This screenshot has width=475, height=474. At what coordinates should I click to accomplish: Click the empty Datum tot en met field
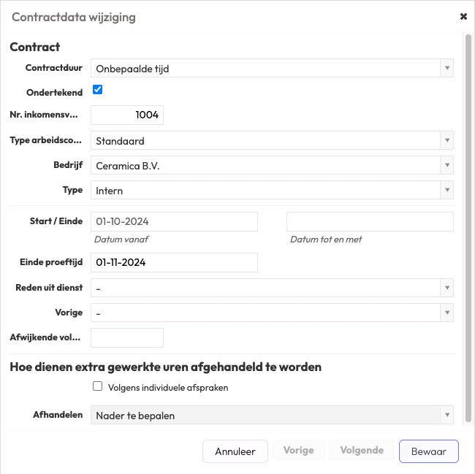coord(370,221)
